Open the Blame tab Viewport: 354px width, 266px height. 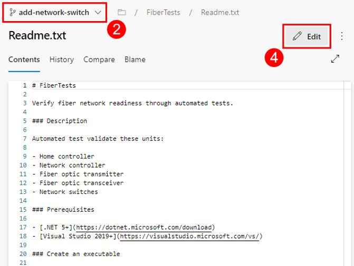pyautogui.click(x=135, y=60)
